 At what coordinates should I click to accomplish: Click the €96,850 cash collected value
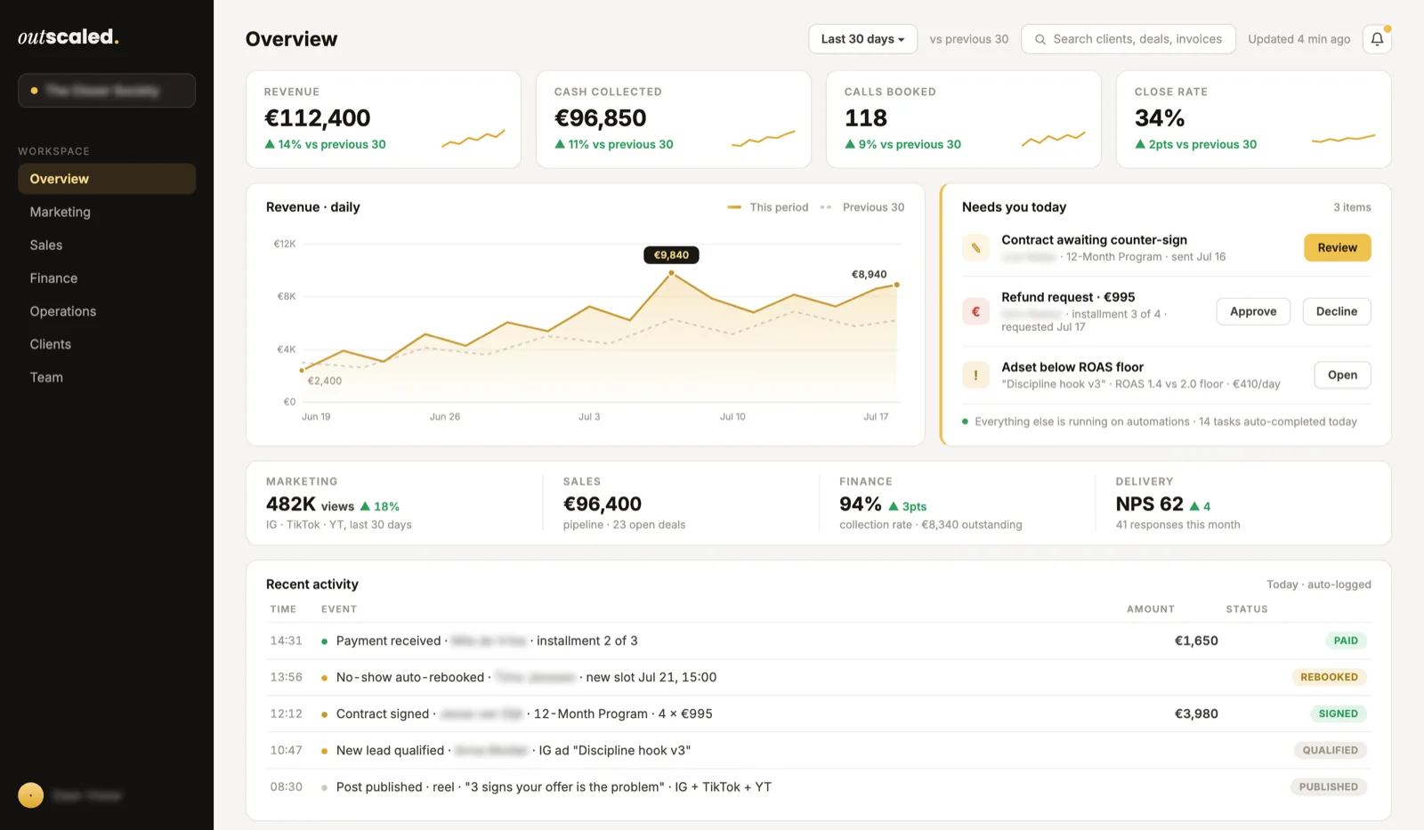click(x=600, y=117)
